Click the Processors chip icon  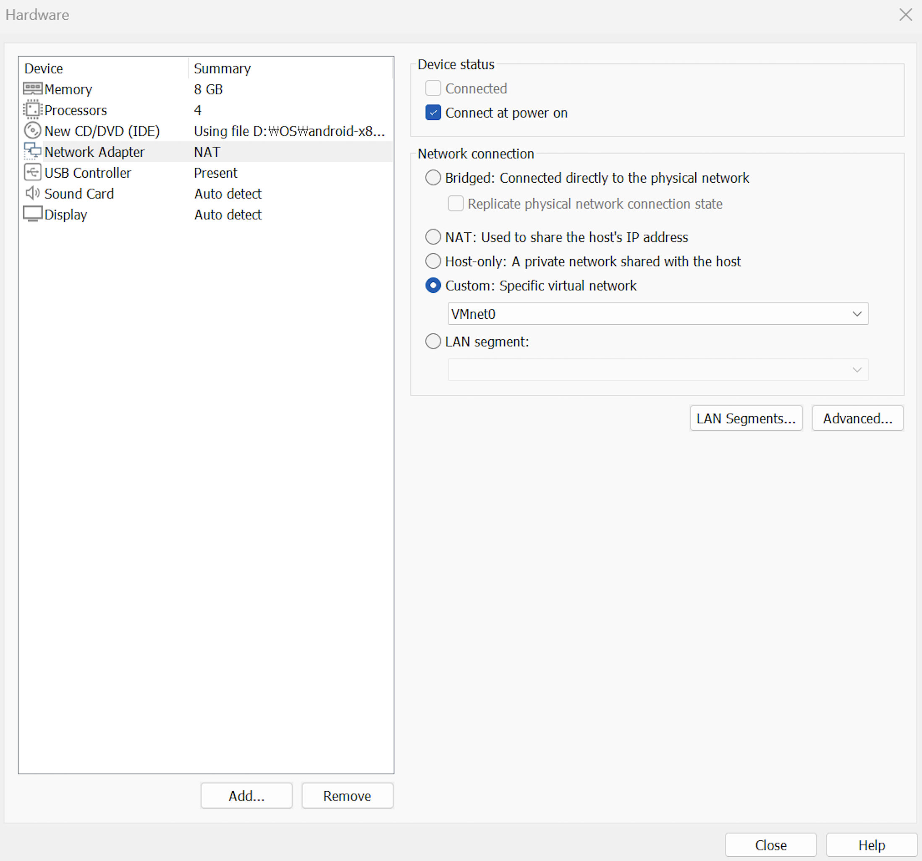pos(32,110)
